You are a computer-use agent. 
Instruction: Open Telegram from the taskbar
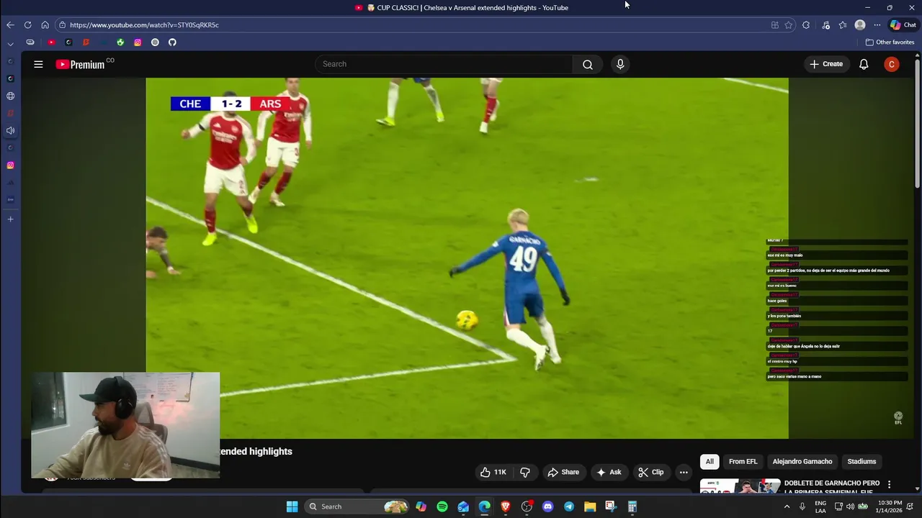tap(569, 506)
